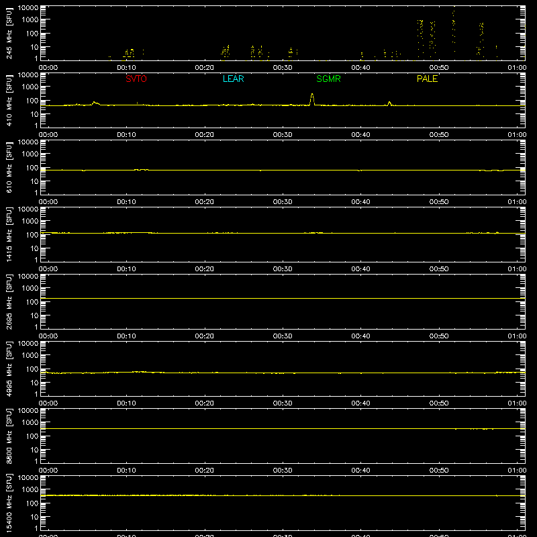This screenshot has width=537, height=537.
Task: Click the 00:50 label under the 8800 MHz panel
Action: (439, 471)
